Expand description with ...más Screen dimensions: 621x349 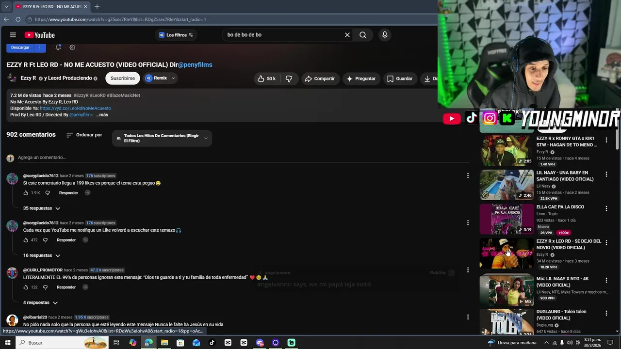point(102,115)
